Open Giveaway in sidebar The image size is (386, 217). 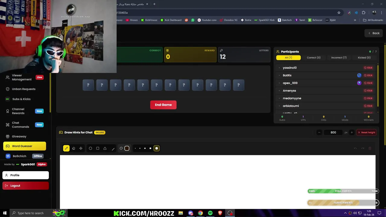pos(24,136)
